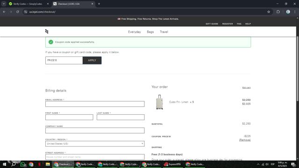This screenshot has height=168, width=299.
Task: Click the Edit cart link
Action: click(x=246, y=88)
